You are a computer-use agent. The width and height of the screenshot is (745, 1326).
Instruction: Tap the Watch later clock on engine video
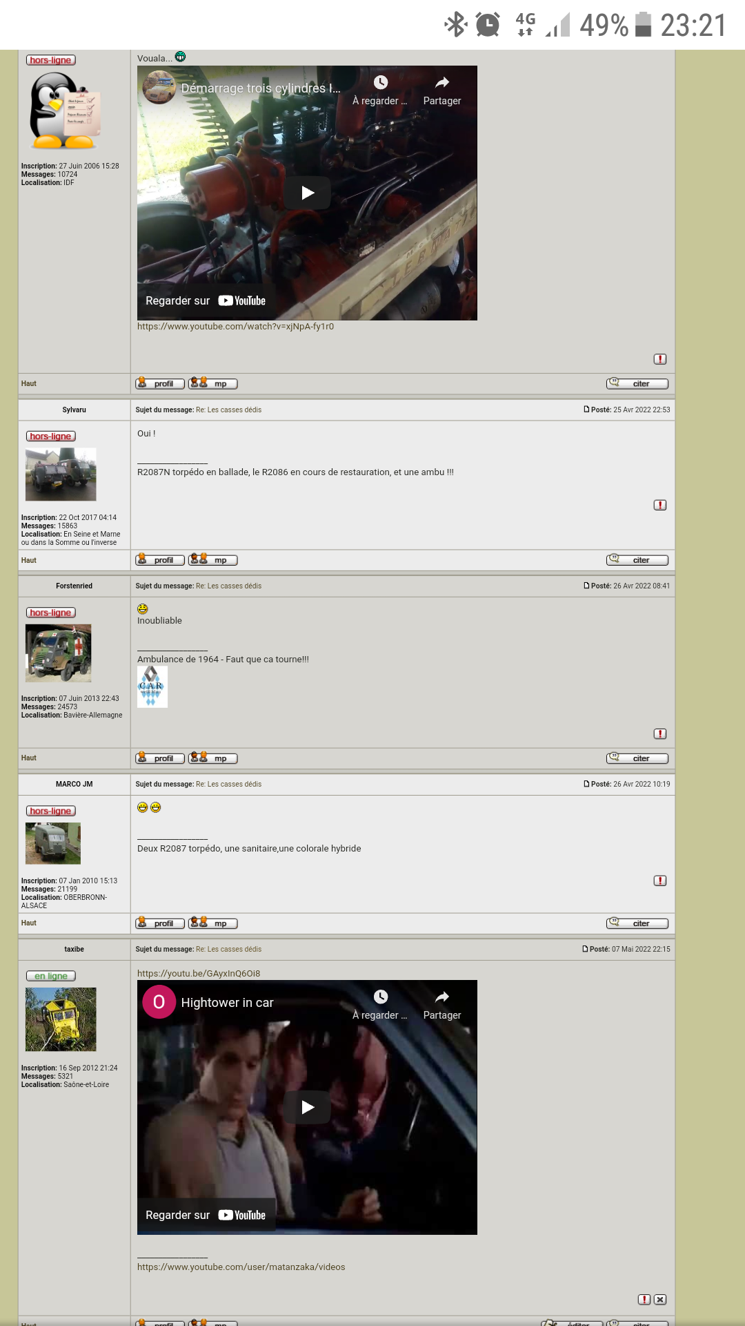click(380, 90)
